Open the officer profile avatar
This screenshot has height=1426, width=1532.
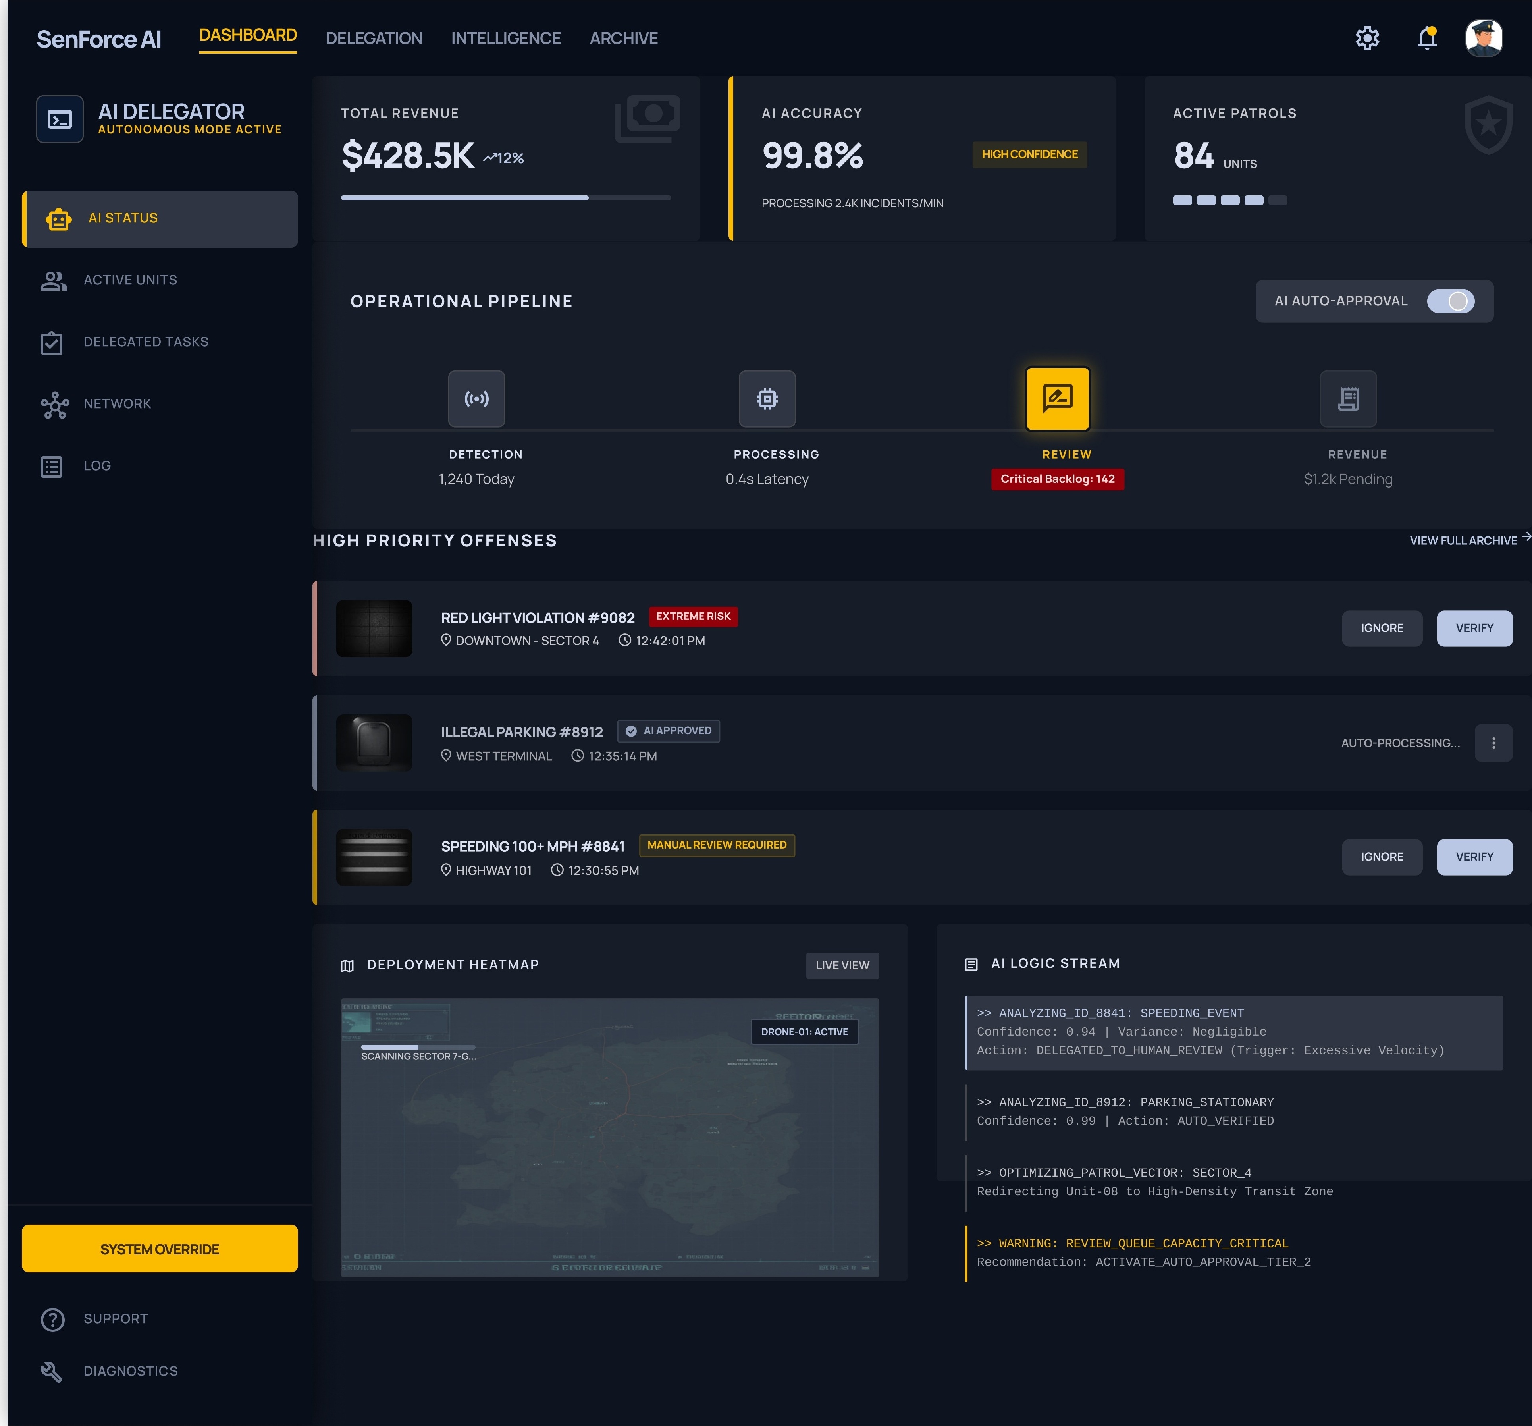click(x=1484, y=38)
